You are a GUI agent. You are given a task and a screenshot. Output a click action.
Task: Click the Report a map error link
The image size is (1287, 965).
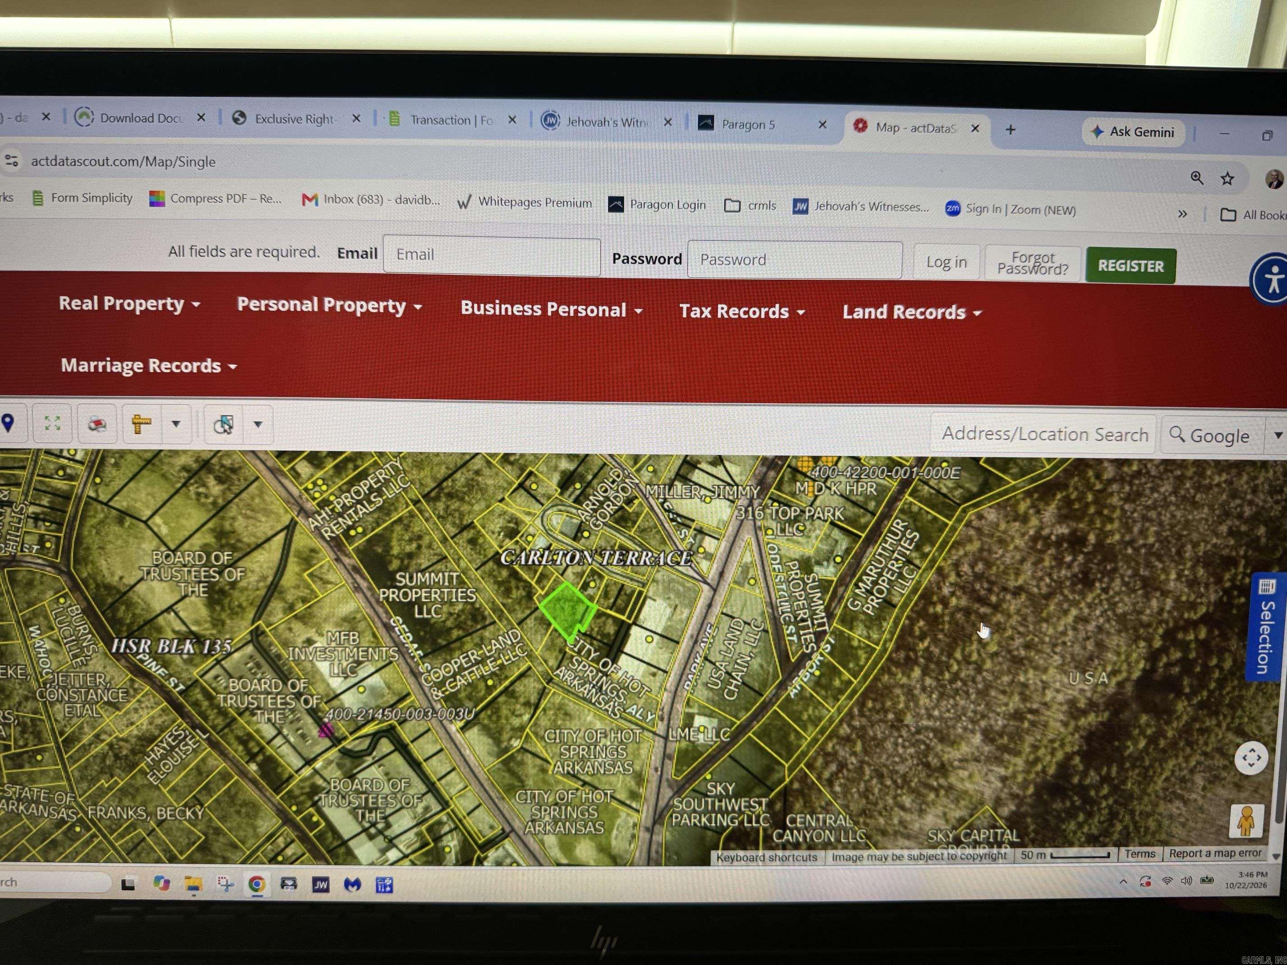1215,853
